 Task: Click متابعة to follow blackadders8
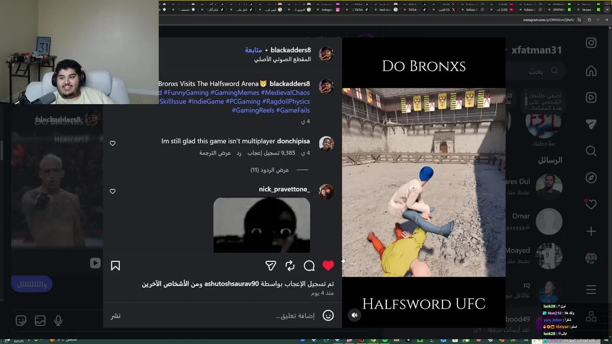[x=253, y=50]
